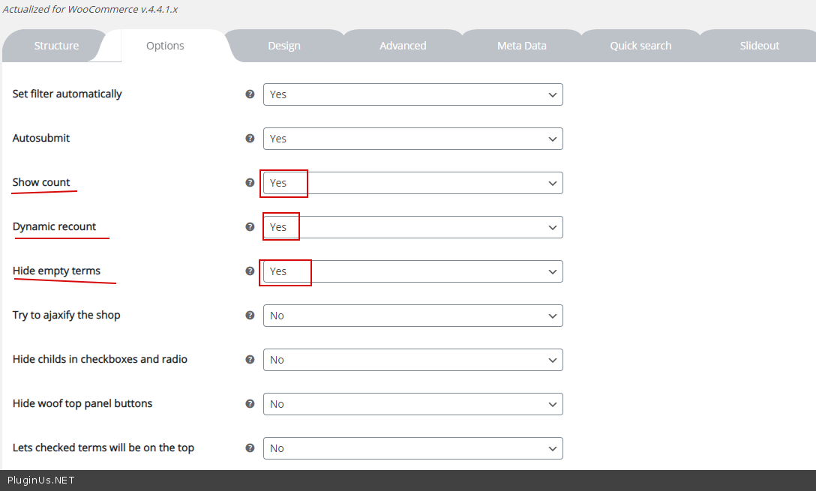Click help icon for Set filter automatically
The height and width of the screenshot is (491, 816).
(x=250, y=94)
